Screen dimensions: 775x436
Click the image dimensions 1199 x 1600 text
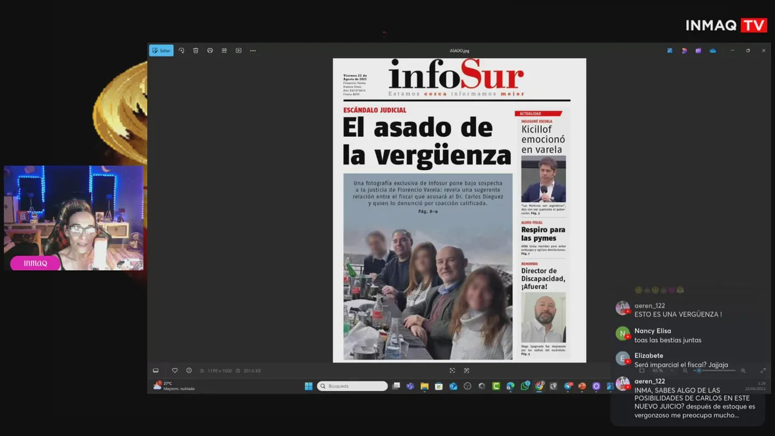point(219,371)
